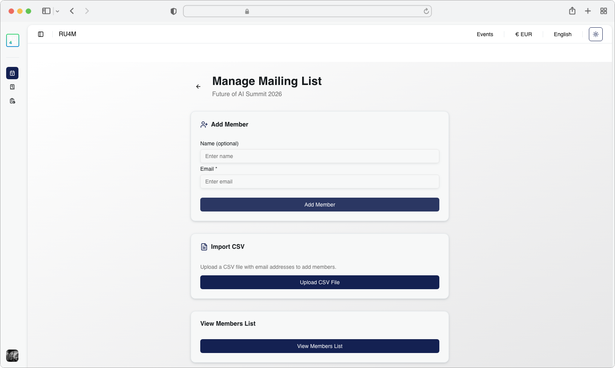
Task: Click View Members List button
Action: [x=319, y=346]
